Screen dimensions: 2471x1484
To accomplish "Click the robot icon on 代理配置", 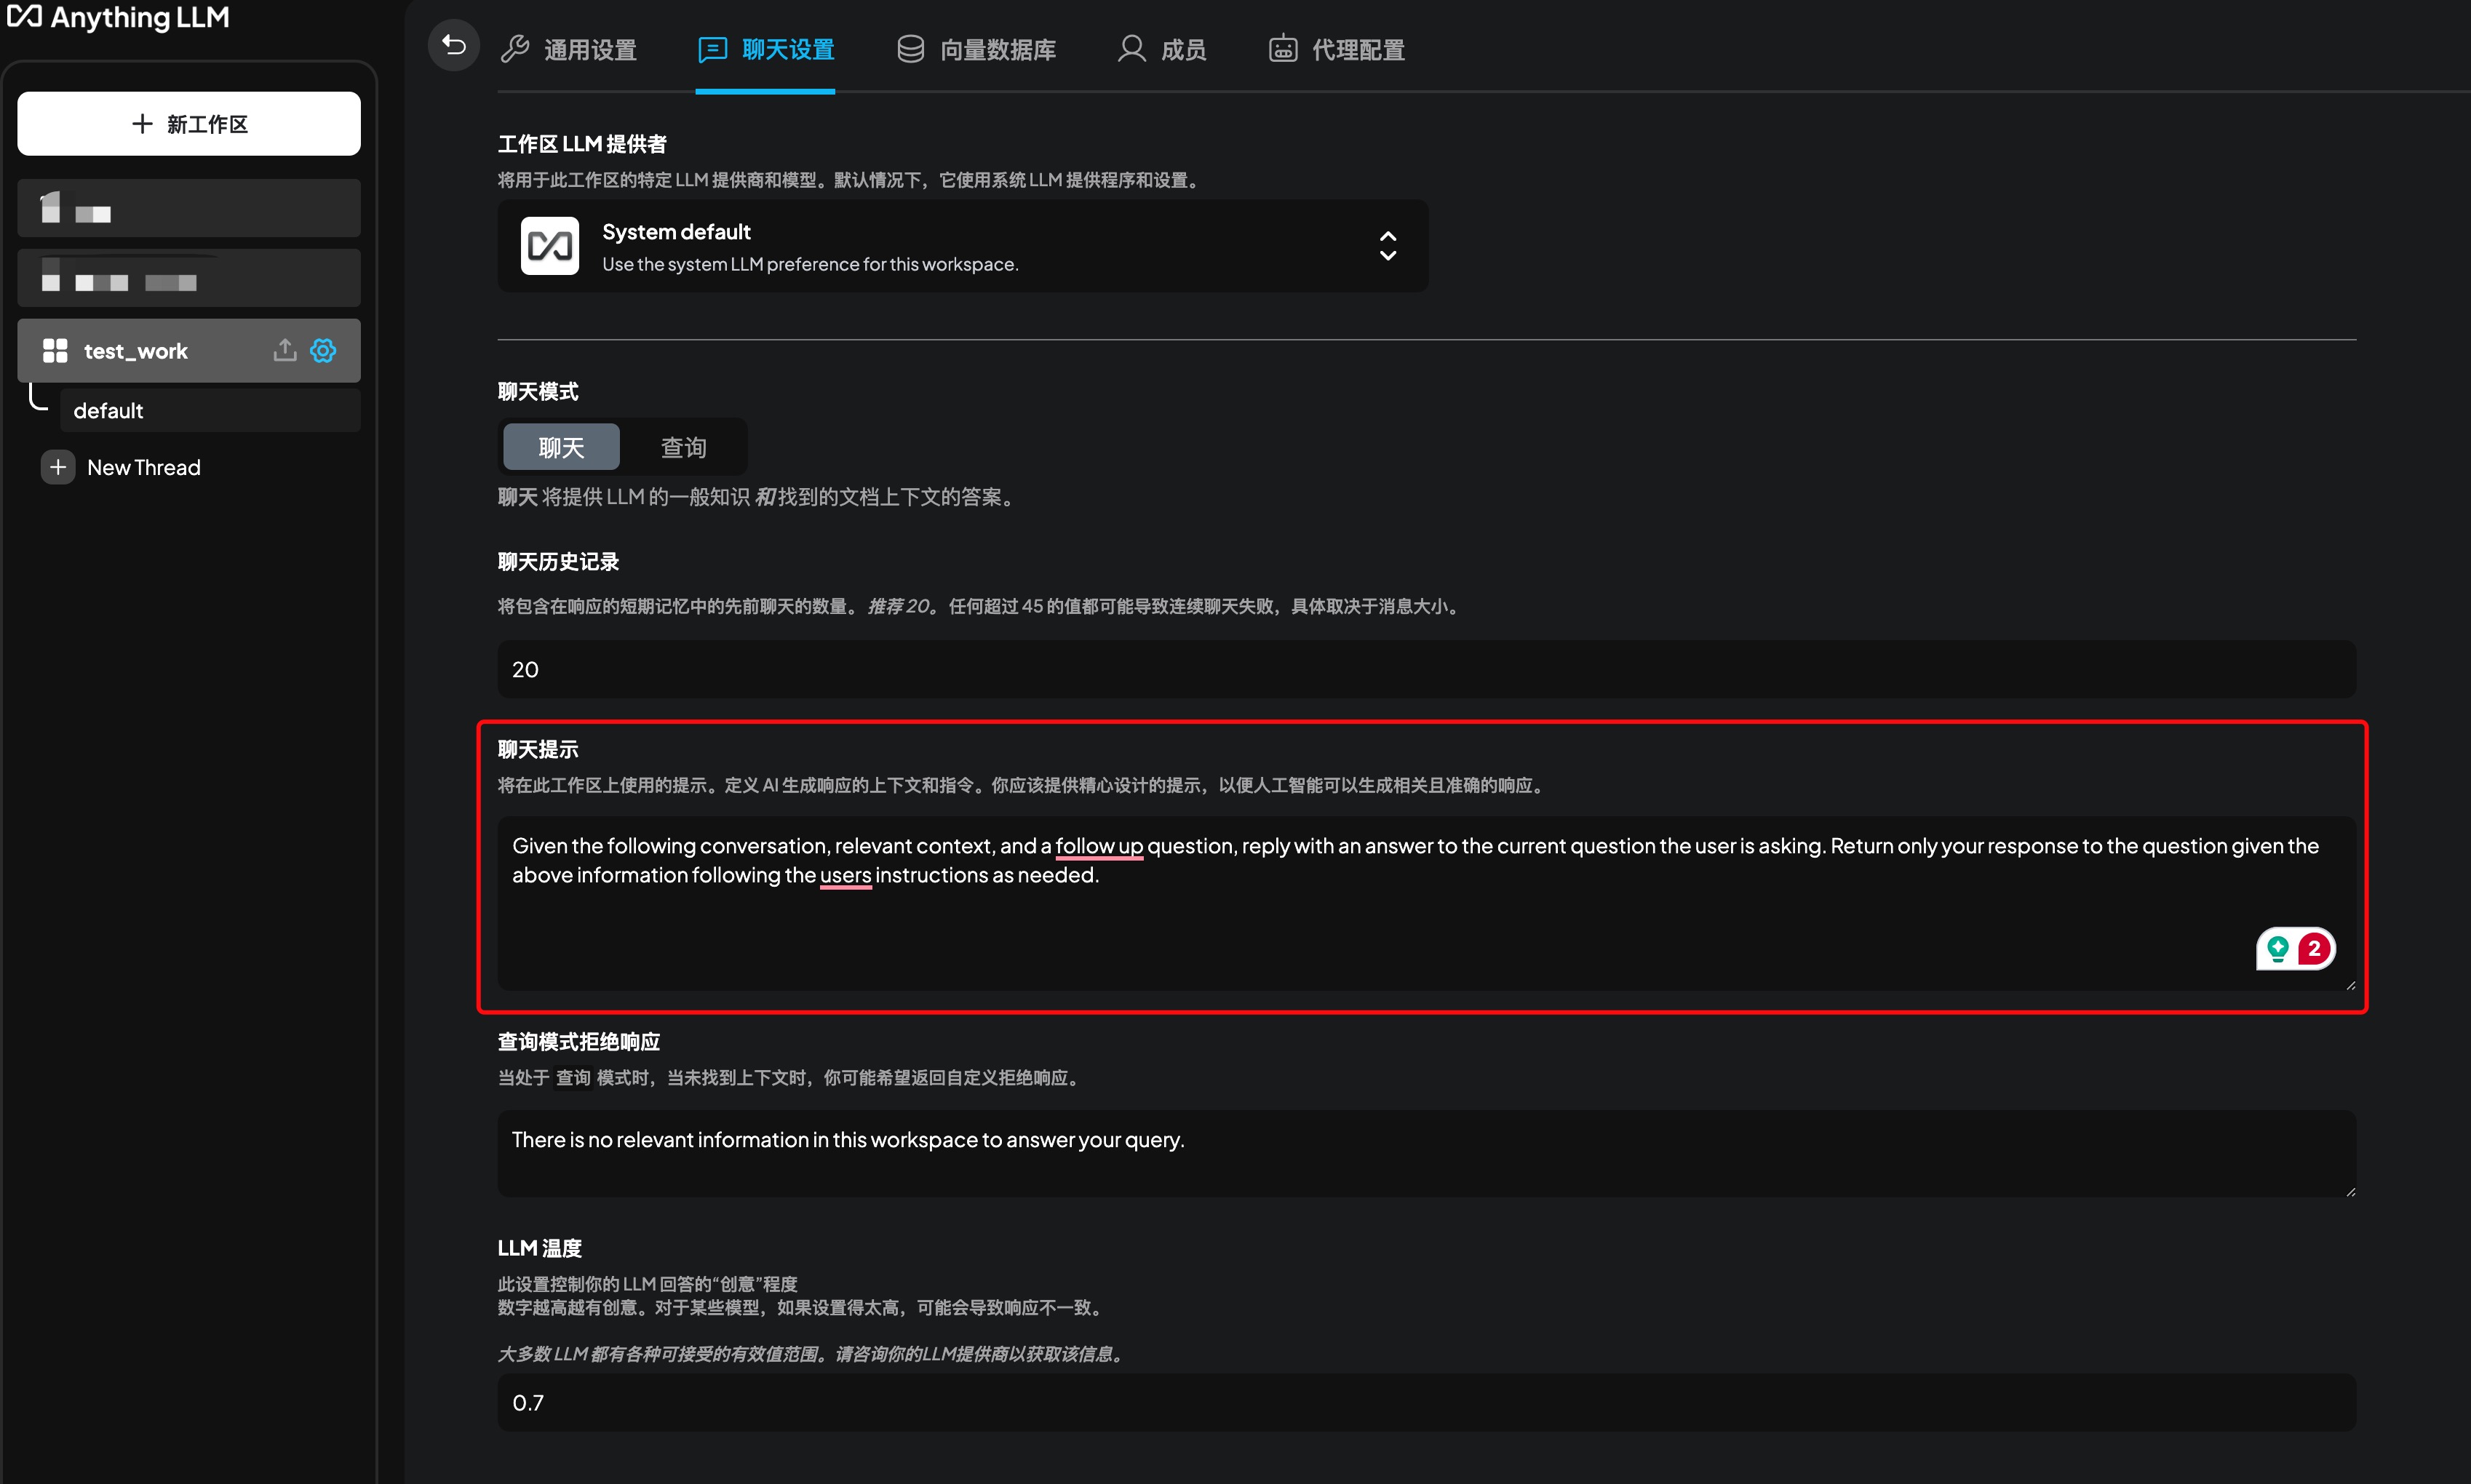I will pyautogui.click(x=1283, y=47).
